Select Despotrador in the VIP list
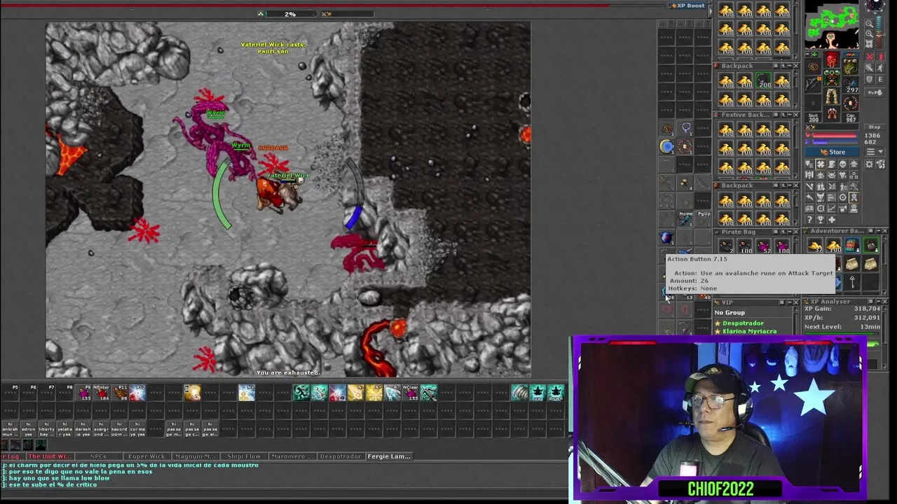This screenshot has width=897, height=504. pos(743,323)
